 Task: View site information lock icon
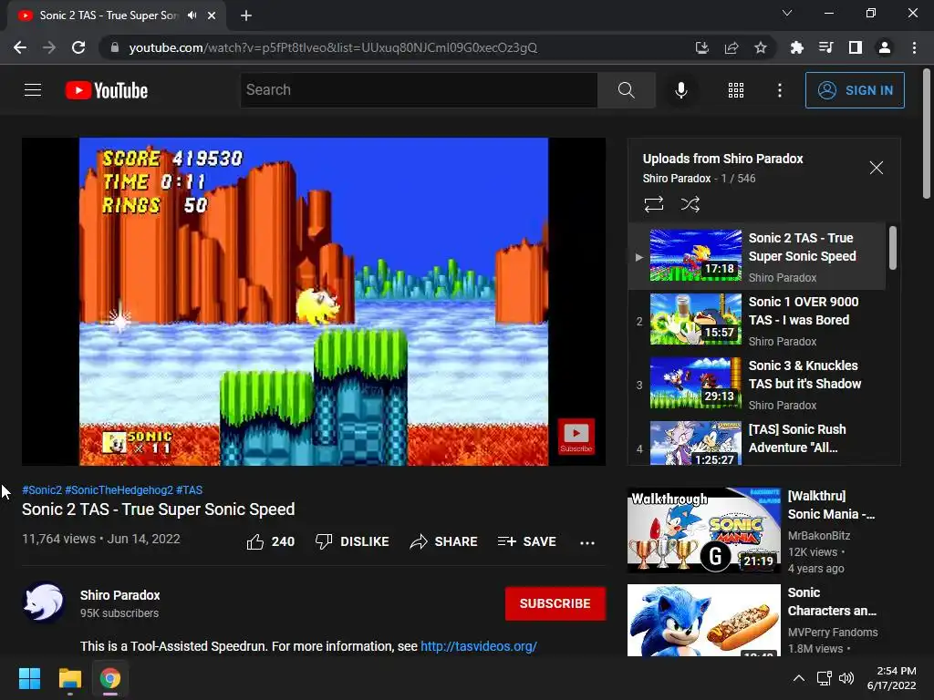pos(115,47)
